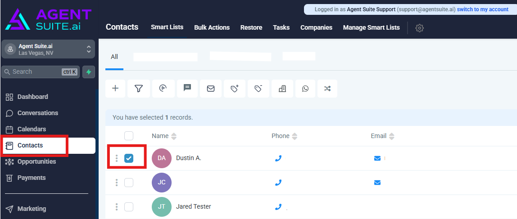The width and height of the screenshot is (517, 219).
Task: Toggle the select-all header checkbox
Action: [129, 136]
